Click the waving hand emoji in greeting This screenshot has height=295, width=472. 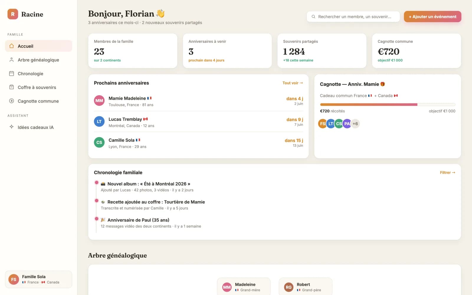tap(160, 14)
